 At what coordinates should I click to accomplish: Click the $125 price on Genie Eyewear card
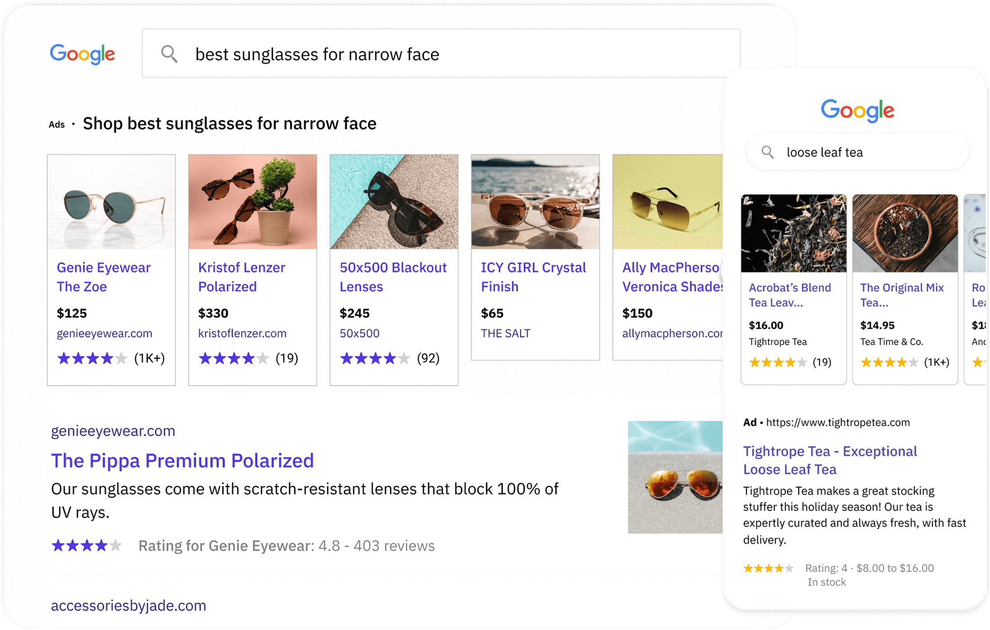pyautogui.click(x=72, y=313)
